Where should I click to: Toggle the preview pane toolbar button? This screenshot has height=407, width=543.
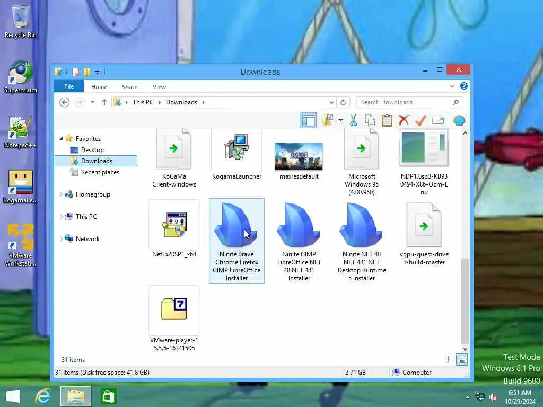(x=308, y=120)
